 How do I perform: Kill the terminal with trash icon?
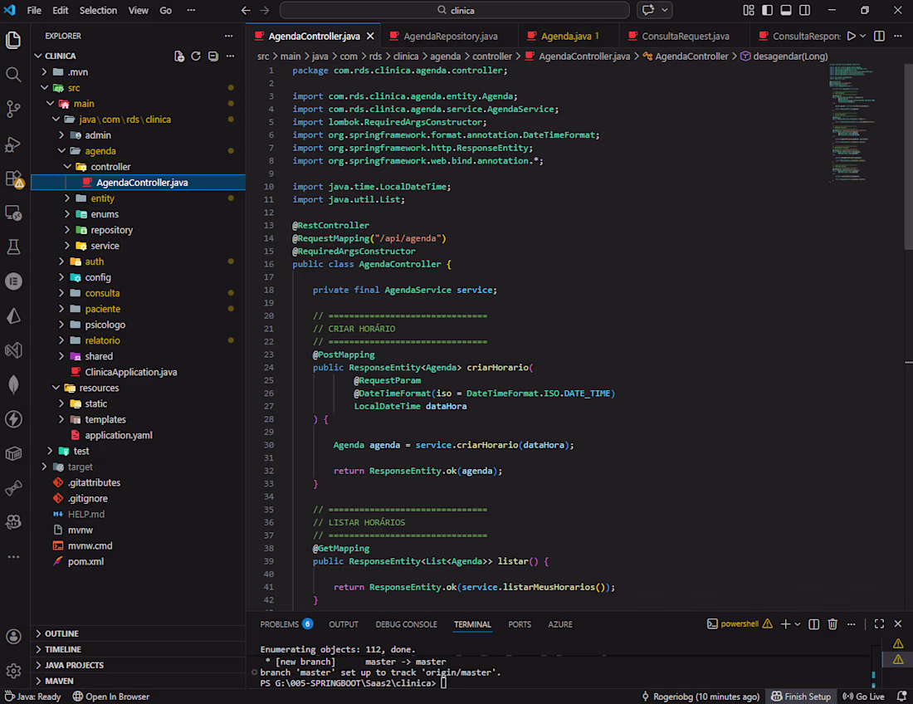coord(832,624)
